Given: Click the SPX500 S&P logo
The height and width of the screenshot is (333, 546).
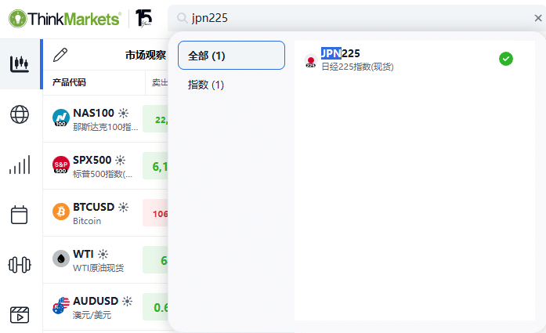Looking at the screenshot, I should (61, 165).
